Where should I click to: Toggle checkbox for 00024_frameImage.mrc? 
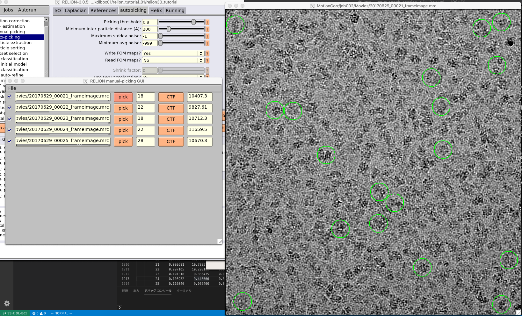(x=10, y=130)
